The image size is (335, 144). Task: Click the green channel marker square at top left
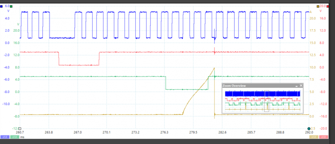tap(11, 6)
